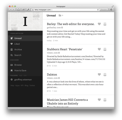Viewport: 122px width, 120px height.
Task: Go forward in browser history
Action: pos(14,10)
